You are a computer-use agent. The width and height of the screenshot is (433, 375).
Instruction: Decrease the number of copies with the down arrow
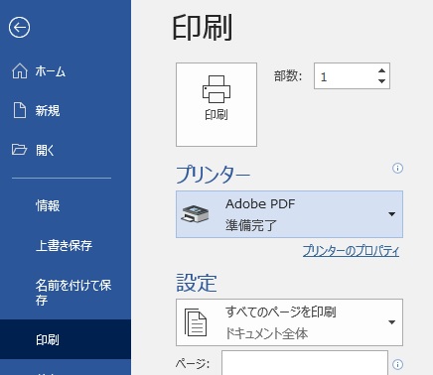pyautogui.click(x=381, y=81)
